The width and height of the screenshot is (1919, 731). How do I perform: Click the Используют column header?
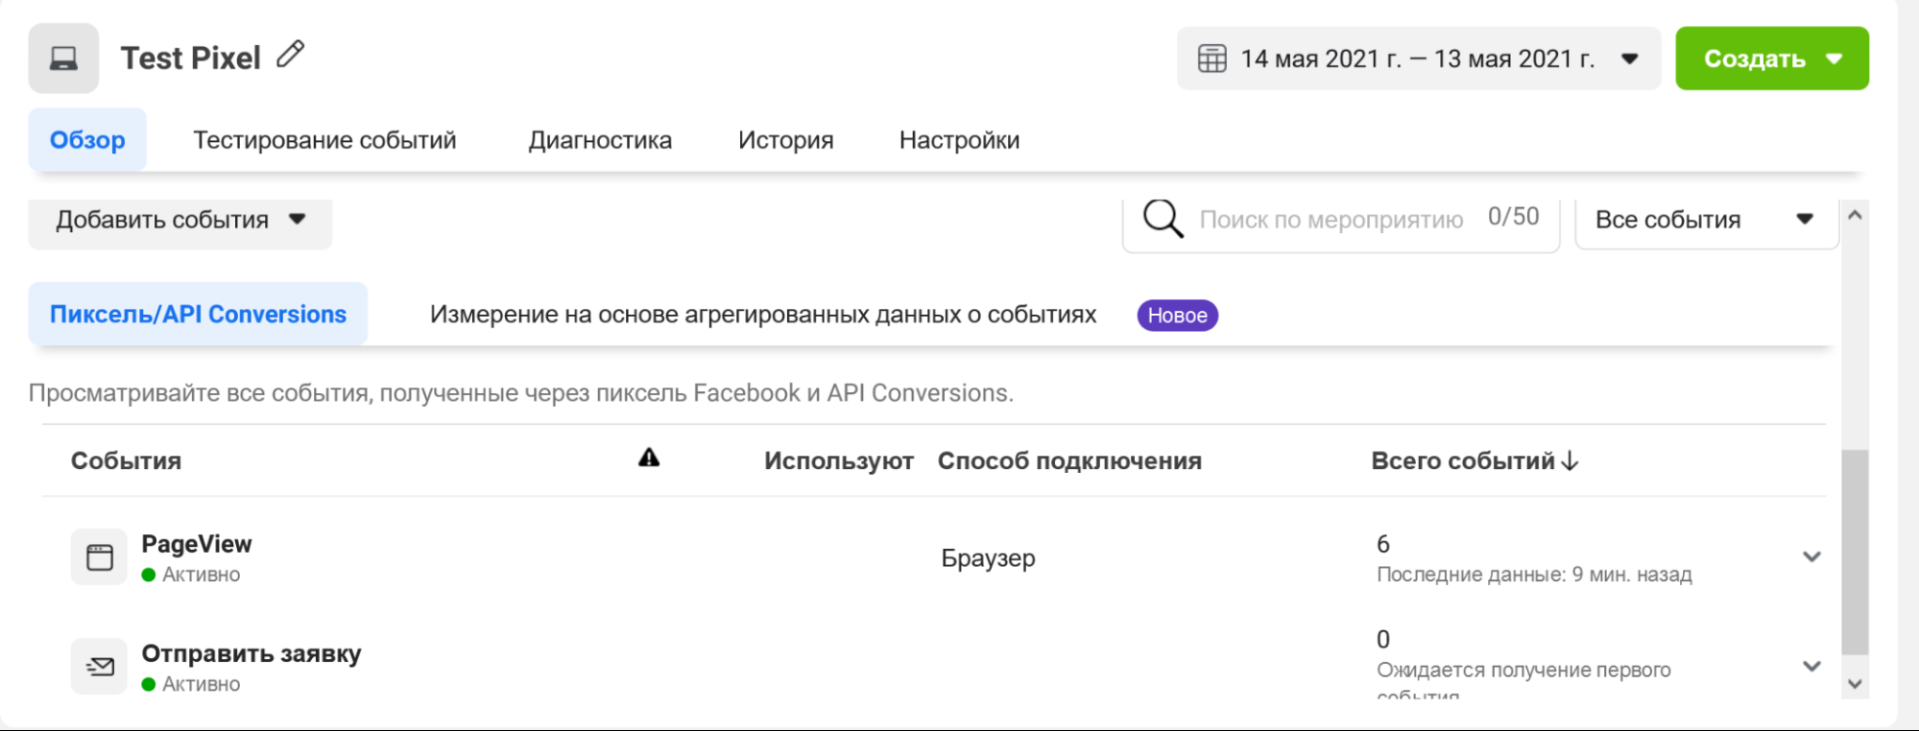click(838, 460)
